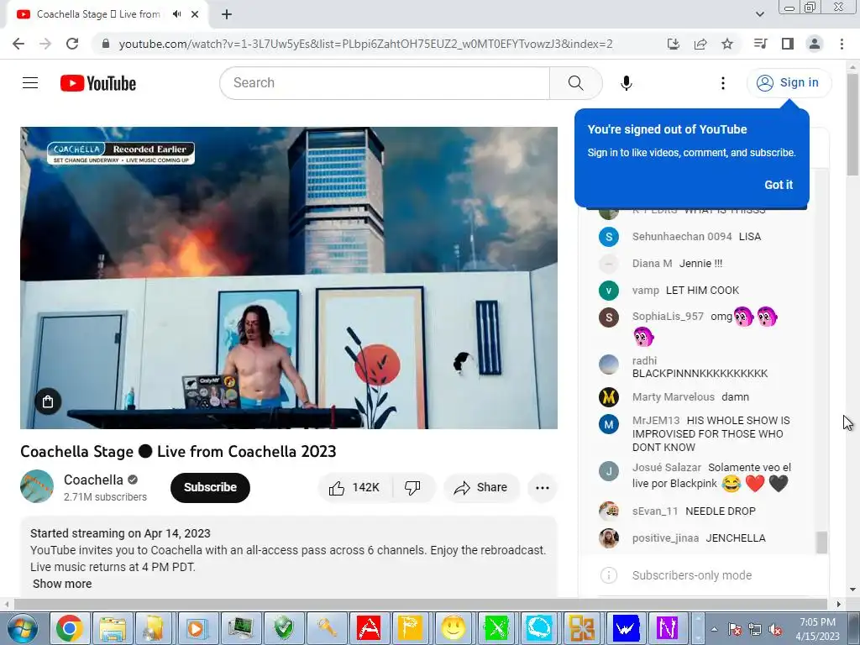Image resolution: width=860 pixels, height=645 pixels.
Task: Open a new browser tab
Action: click(x=227, y=15)
